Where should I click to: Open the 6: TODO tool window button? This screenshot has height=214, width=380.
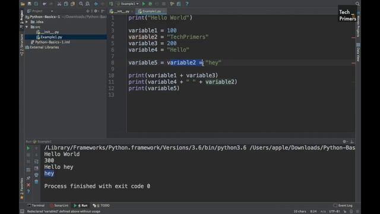click(x=102, y=206)
